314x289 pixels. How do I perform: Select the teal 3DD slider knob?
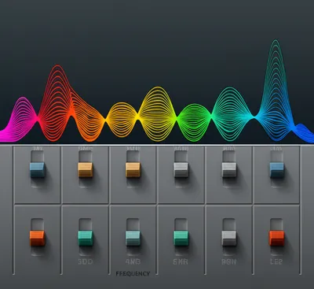coord(86,239)
